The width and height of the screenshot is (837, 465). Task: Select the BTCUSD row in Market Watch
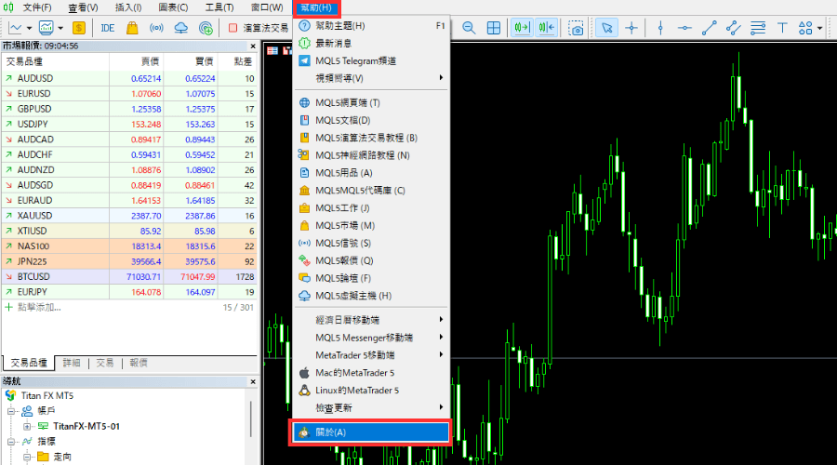[x=130, y=276]
